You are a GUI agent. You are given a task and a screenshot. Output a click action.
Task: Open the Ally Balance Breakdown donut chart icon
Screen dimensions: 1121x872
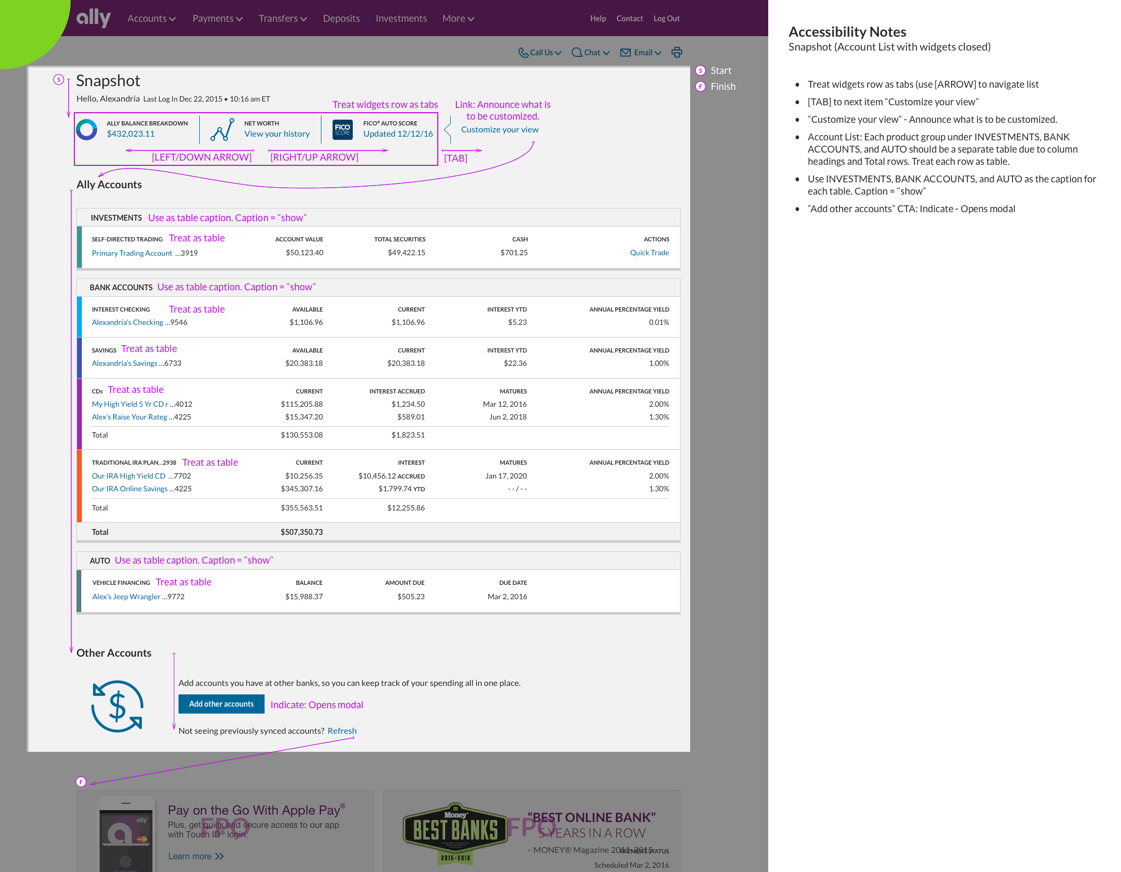click(x=87, y=129)
